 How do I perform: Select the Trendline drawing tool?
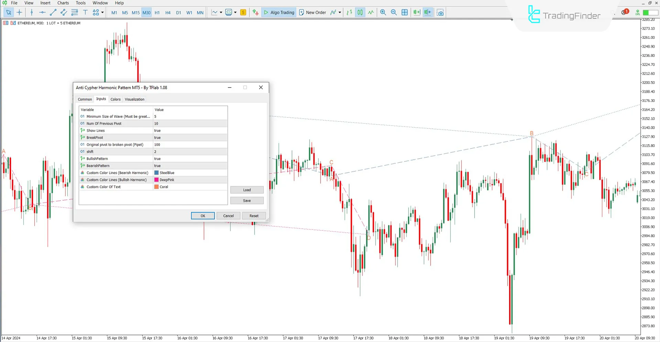pos(53,12)
